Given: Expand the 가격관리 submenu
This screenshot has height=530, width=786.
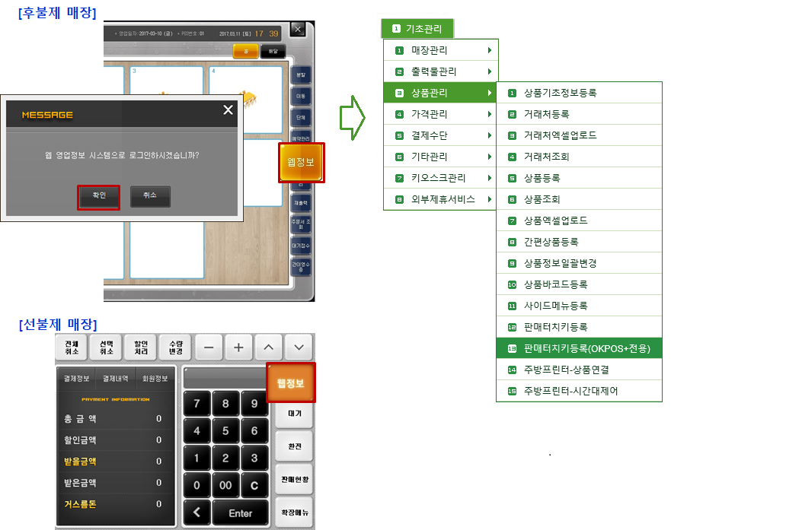Looking at the screenshot, I should pyautogui.click(x=441, y=114).
